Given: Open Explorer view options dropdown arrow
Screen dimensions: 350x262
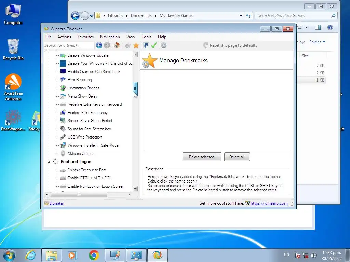Looking at the screenshot, I should click(x=307, y=27).
